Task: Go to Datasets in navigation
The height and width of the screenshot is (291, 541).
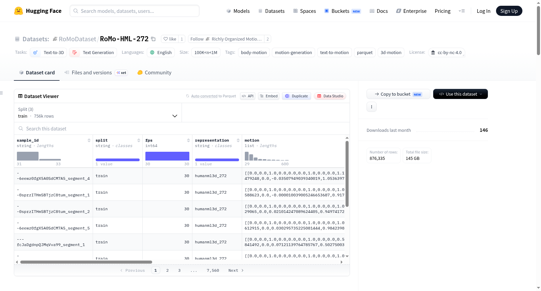Action: pos(271,11)
